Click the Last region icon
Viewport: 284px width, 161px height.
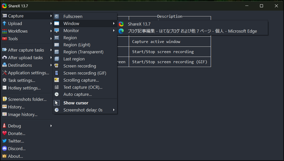coord(57,59)
